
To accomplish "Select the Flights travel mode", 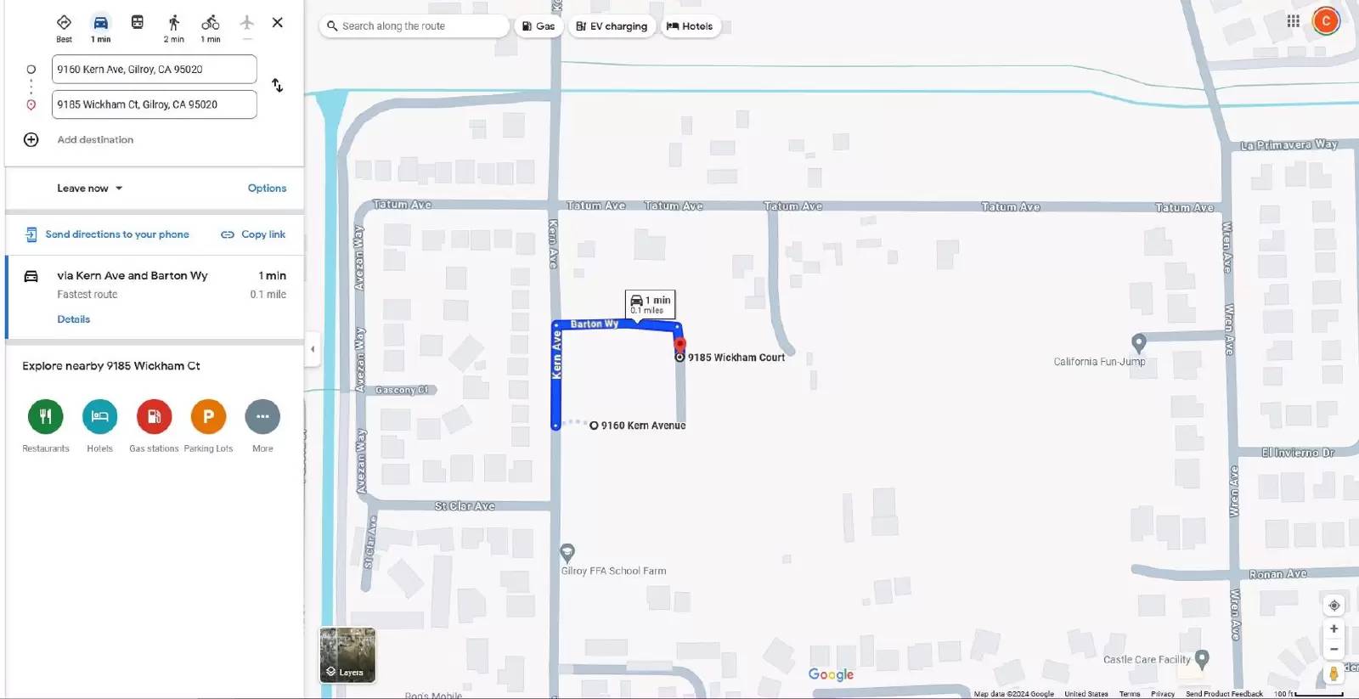I will (x=247, y=23).
